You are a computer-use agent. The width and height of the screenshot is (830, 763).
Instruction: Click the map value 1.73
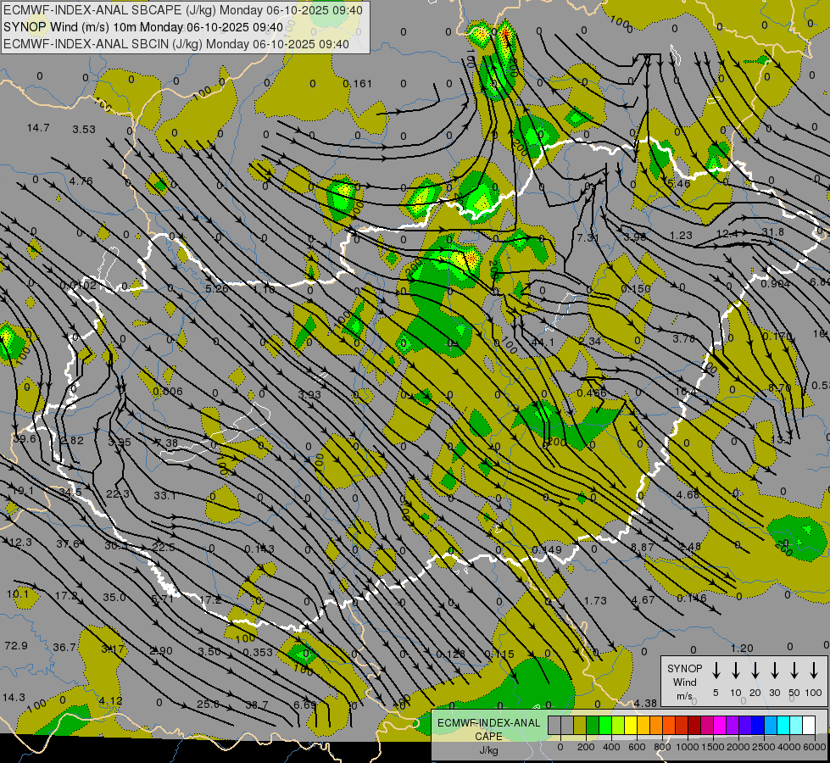(595, 600)
